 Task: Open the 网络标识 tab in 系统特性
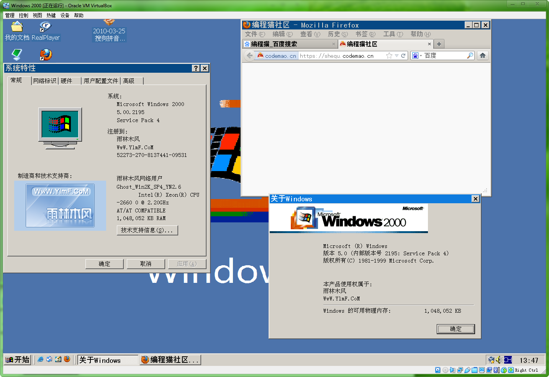pyautogui.click(x=45, y=81)
